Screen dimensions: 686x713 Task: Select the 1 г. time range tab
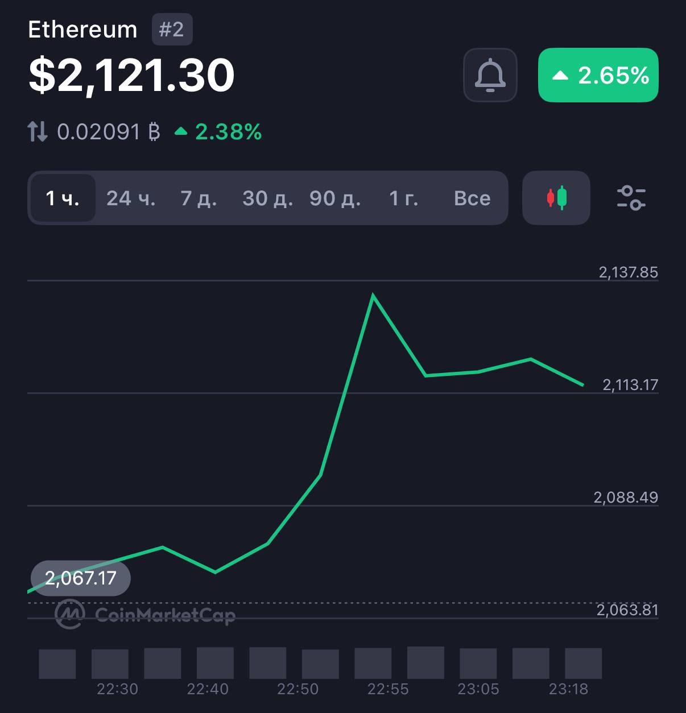tap(404, 198)
